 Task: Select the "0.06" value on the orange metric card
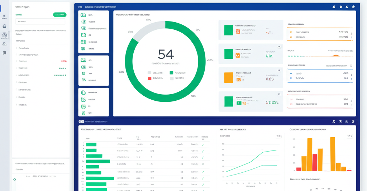tap(270, 79)
